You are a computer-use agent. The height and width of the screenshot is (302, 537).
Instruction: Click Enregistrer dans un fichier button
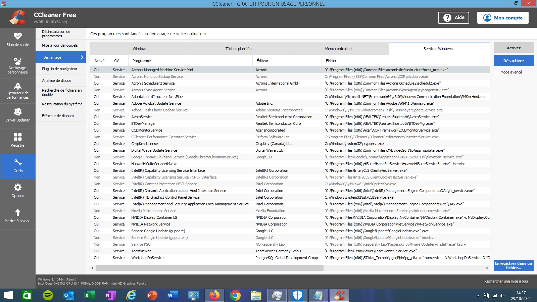[x=514, y=265]
